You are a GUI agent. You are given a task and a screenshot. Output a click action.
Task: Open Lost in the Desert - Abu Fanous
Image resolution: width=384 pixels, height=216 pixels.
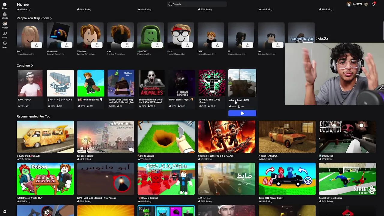click(x=106, y=179)
